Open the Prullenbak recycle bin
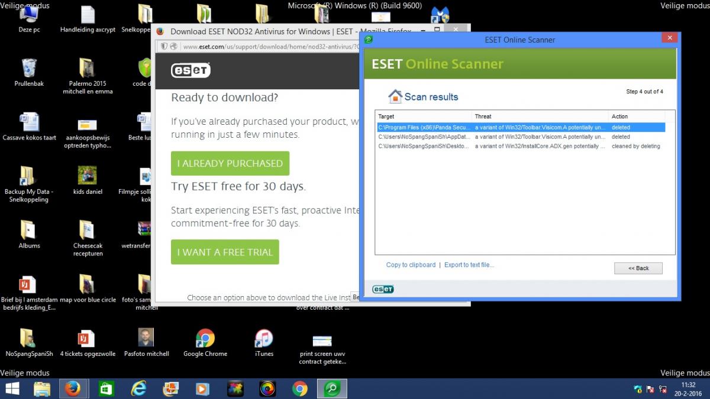 29,73
